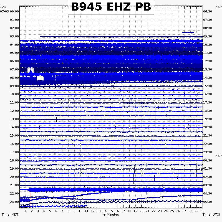Click minute tick label "30"

coord(203,211)
